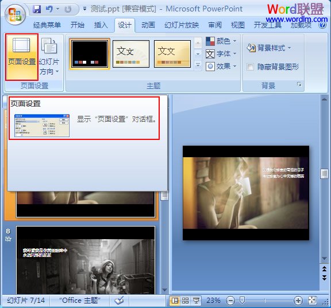Save the presentation with the floppy icon
Viewport: 331px width, 308px height.
(37, 9)
